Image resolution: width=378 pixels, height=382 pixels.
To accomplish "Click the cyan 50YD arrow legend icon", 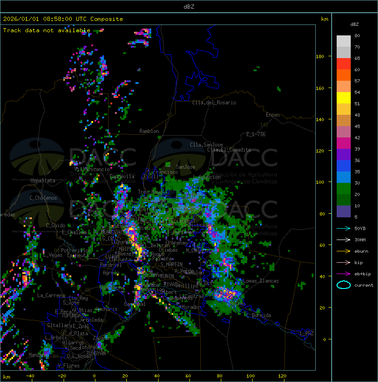I will [x=343, y=229].
